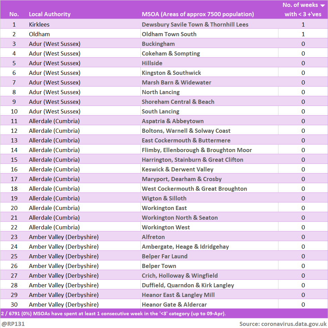328x328 pixels.
Task: Click 'Dewsbury Savile Town & Thornhill Lees' cell
Action: [195, 24]
